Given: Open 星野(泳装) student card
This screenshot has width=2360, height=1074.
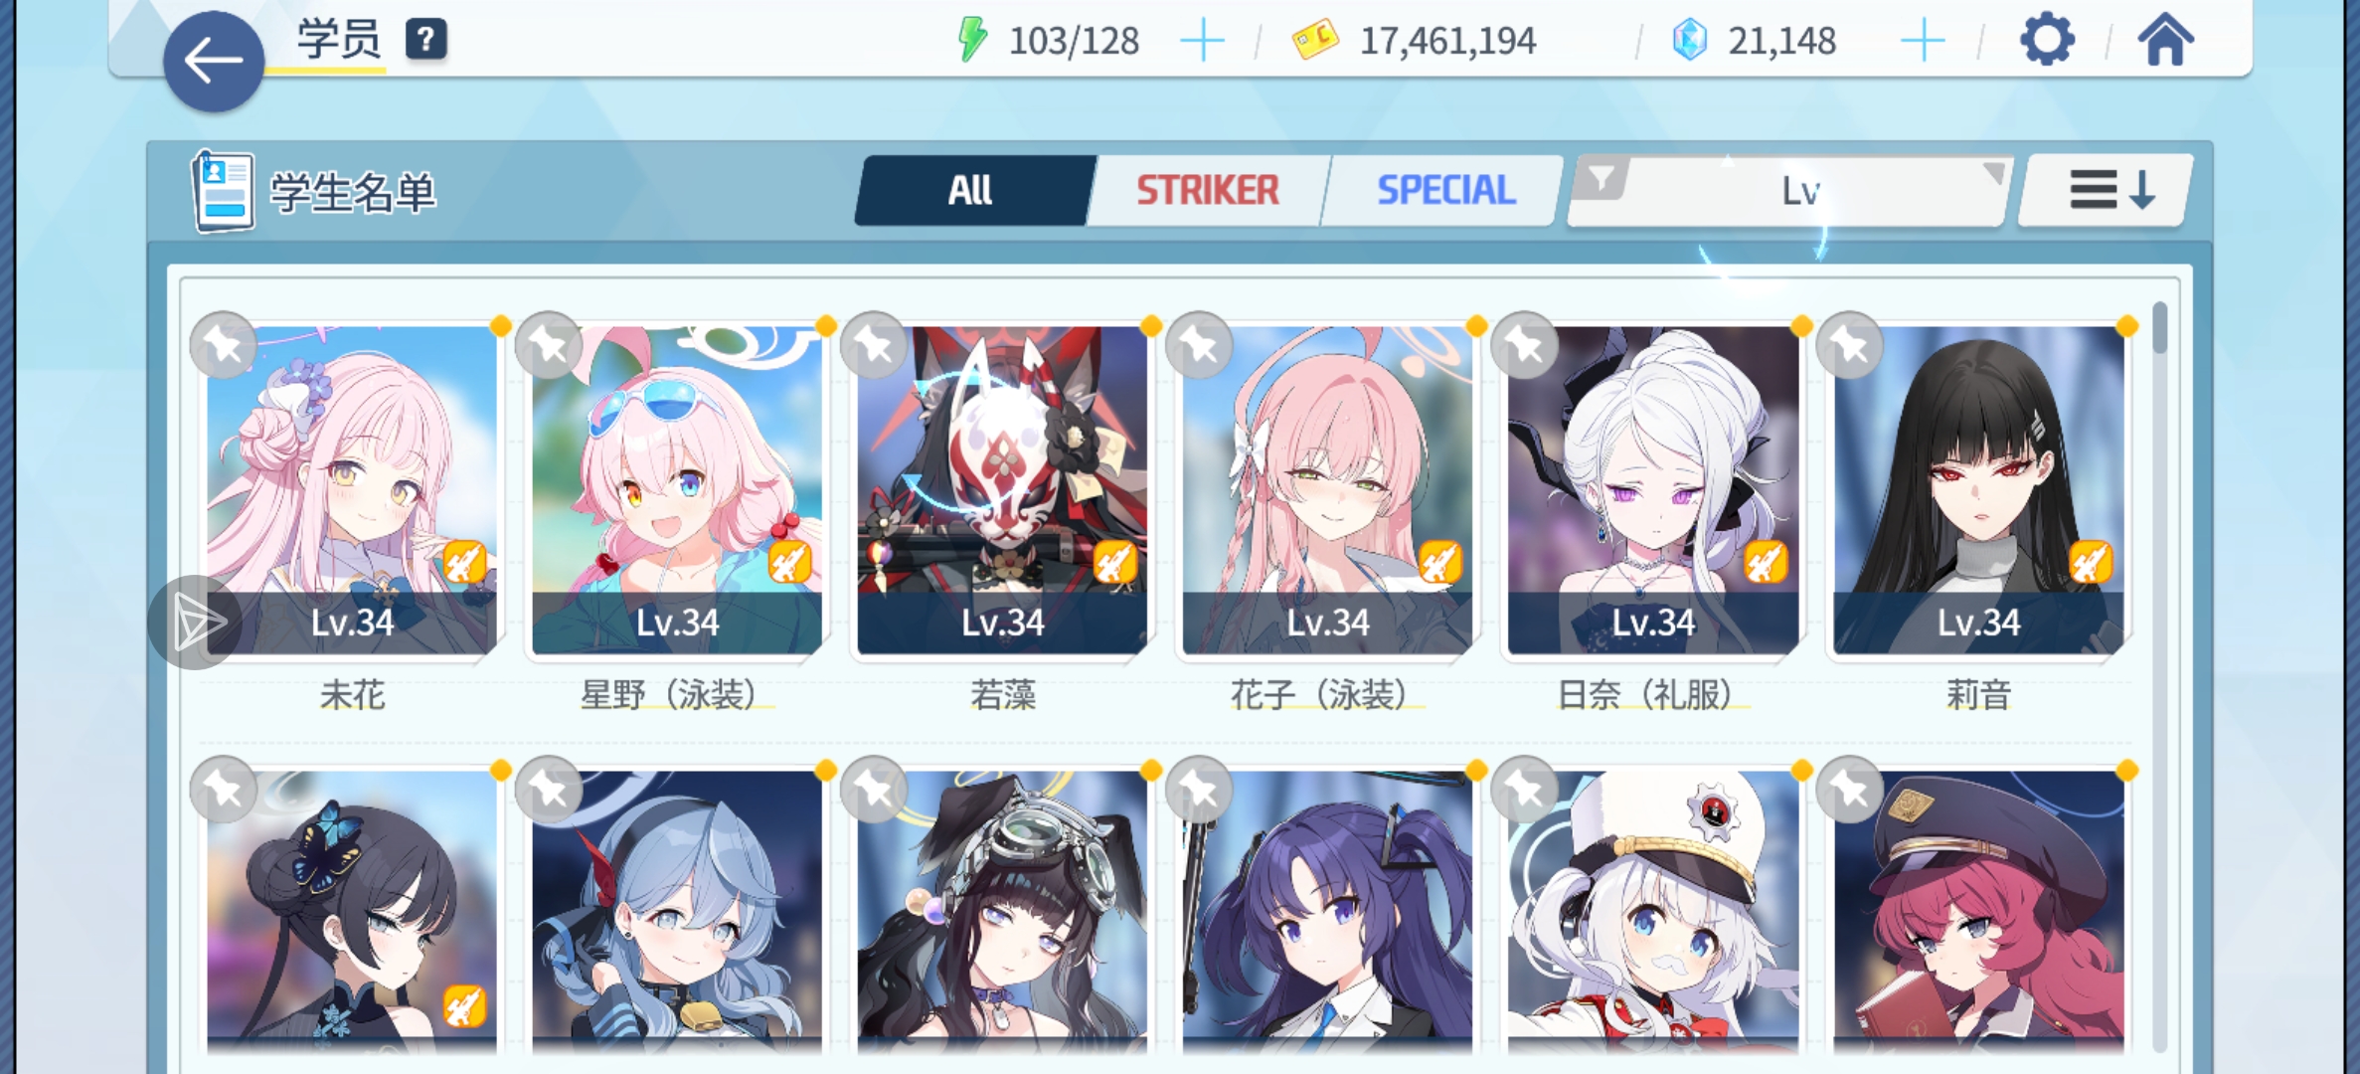Looking at the screenshot, I should pyautogui.click(x=677, y=490).
